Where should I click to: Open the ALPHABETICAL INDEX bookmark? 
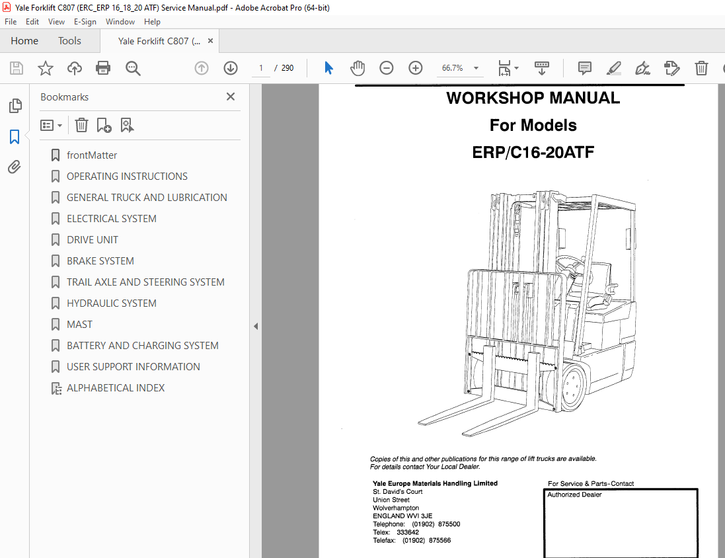tap(116, 387)
